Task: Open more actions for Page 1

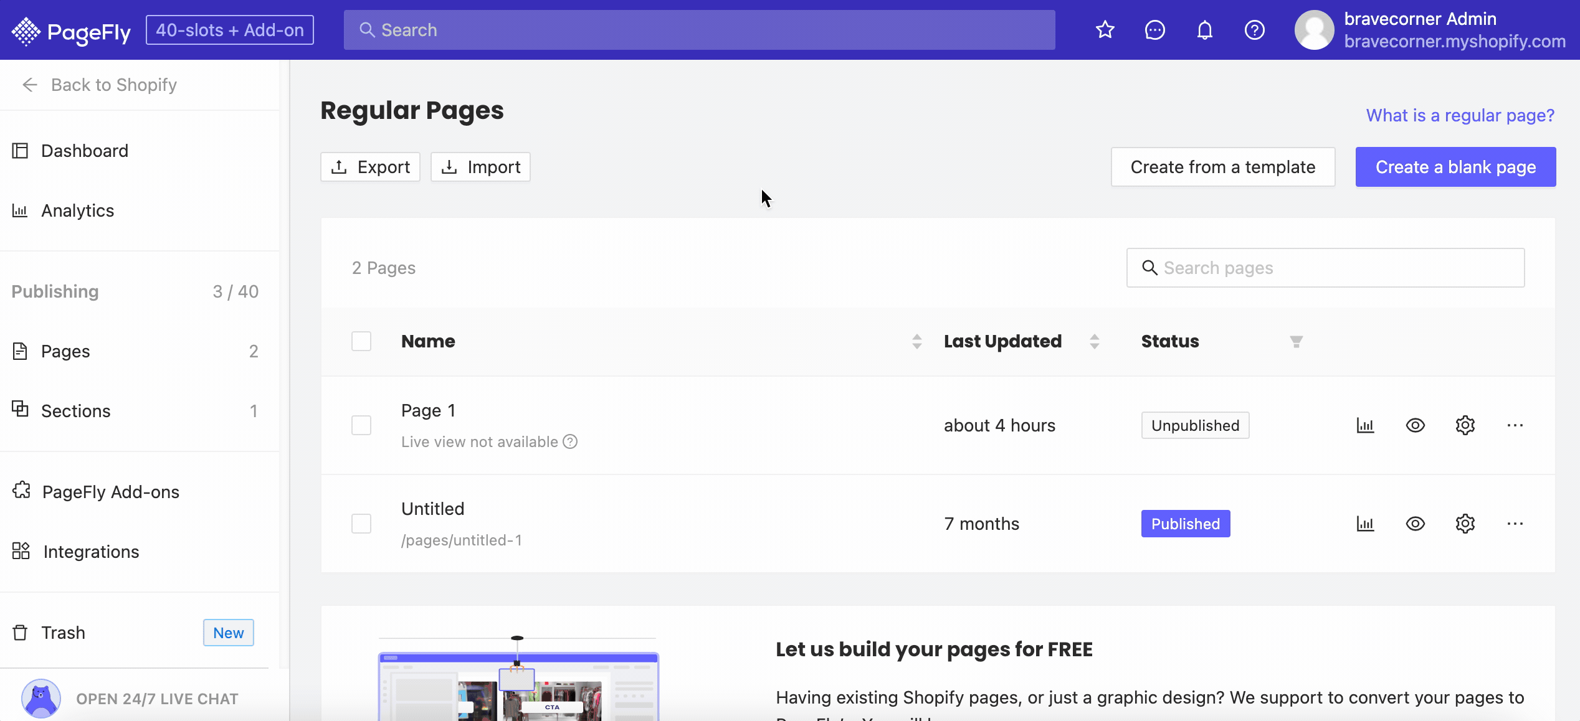Action: [x=1515, y=425]
